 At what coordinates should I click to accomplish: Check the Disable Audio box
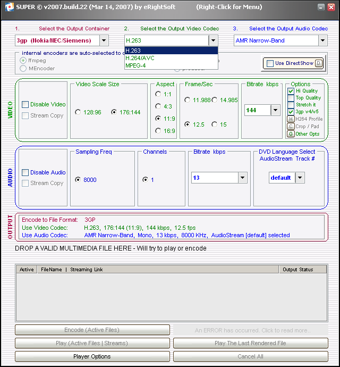(x=25, y=172)
